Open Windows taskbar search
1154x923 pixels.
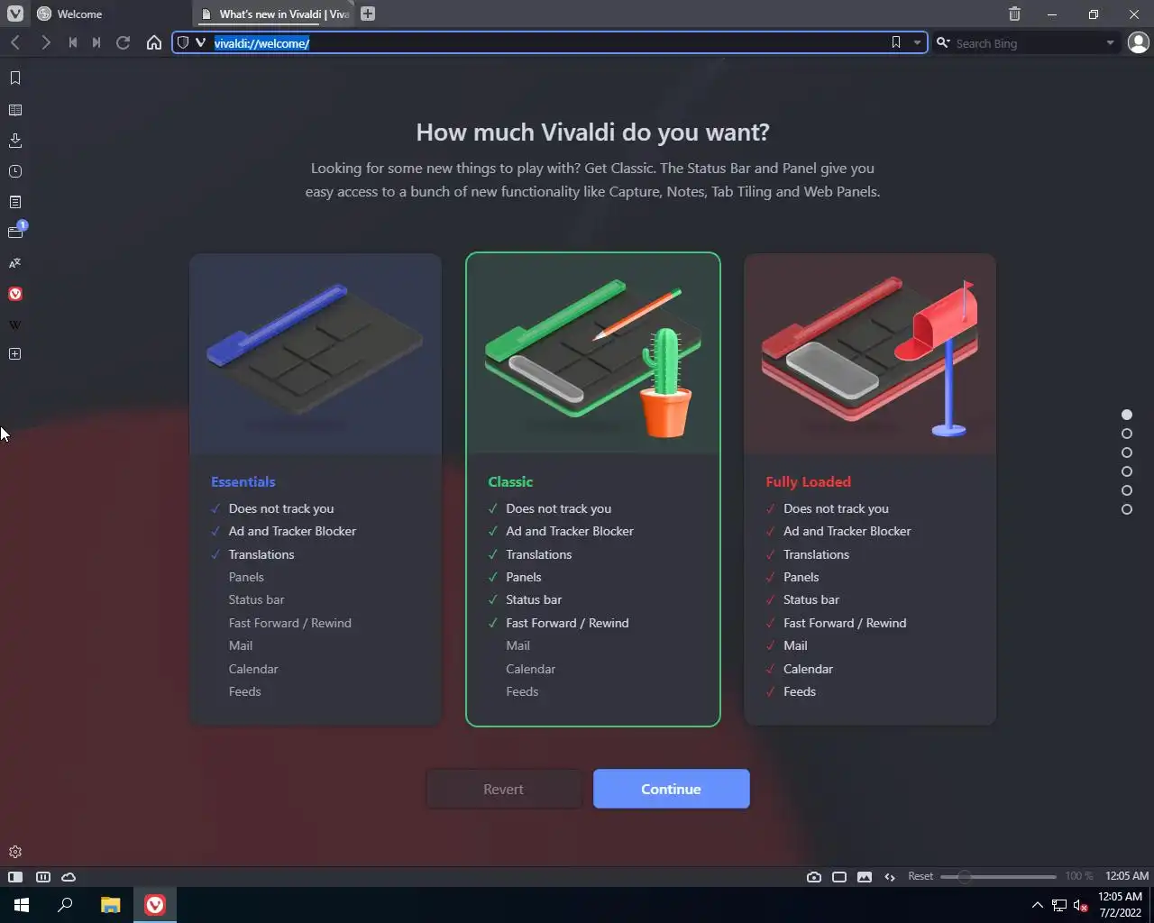coord(65,905)
